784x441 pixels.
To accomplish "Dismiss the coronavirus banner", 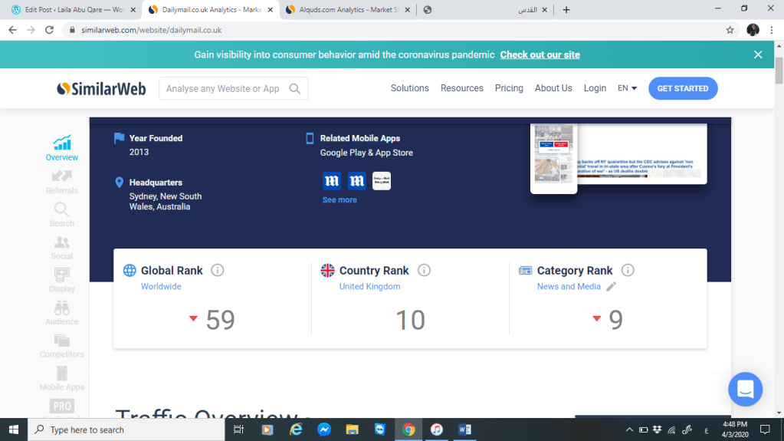I will click(x=757, y=54).
